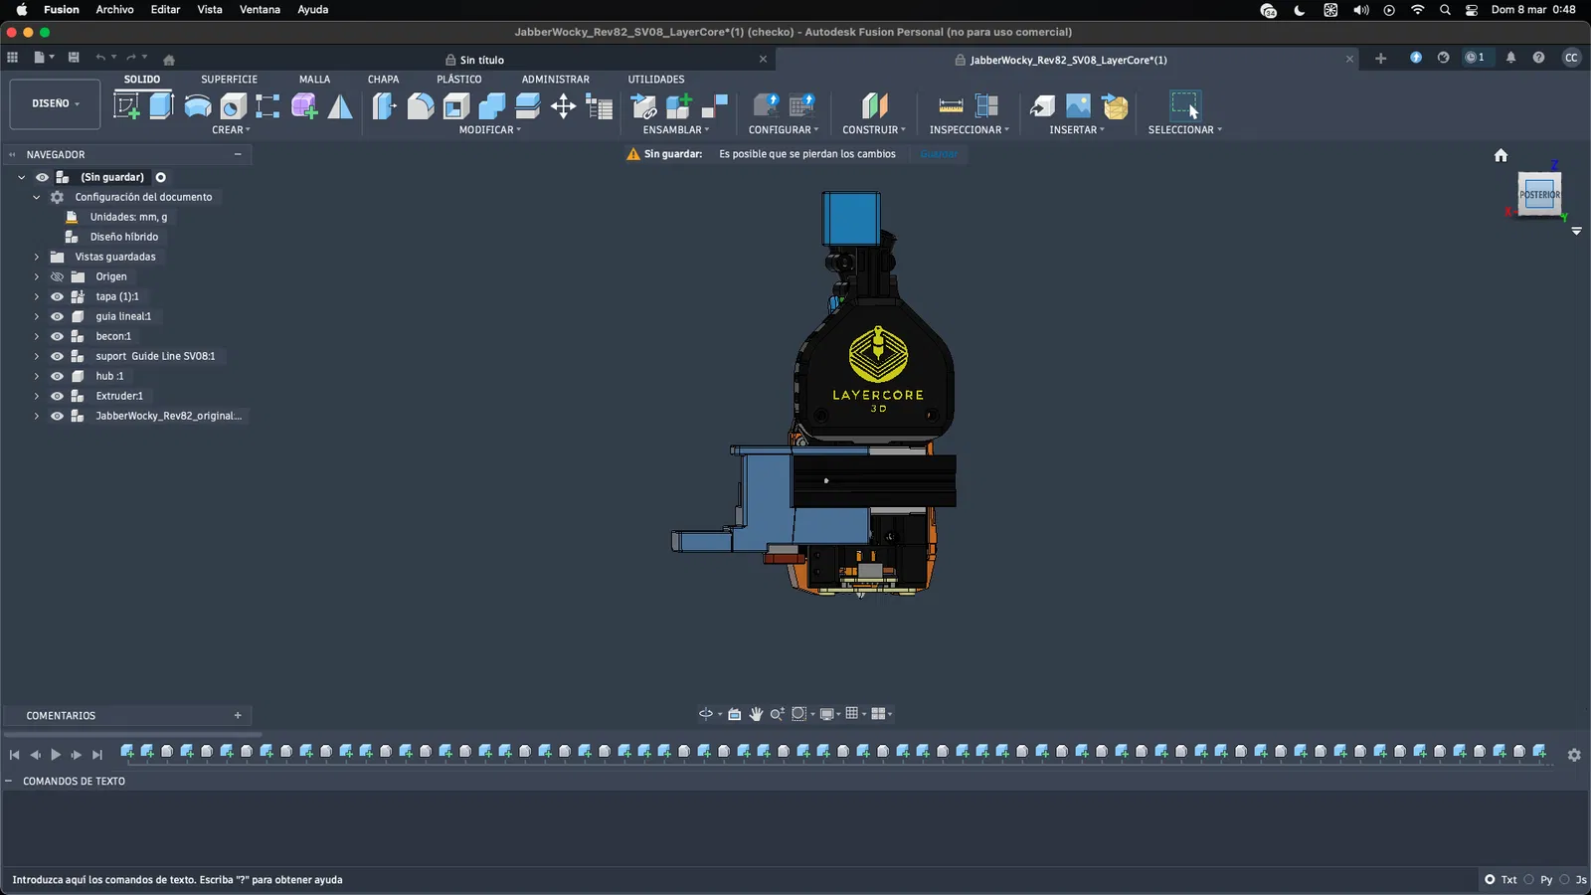This screenshot has height=895, width=1591.
Task: Open the Create Form tool
Action: click(304, 105)
